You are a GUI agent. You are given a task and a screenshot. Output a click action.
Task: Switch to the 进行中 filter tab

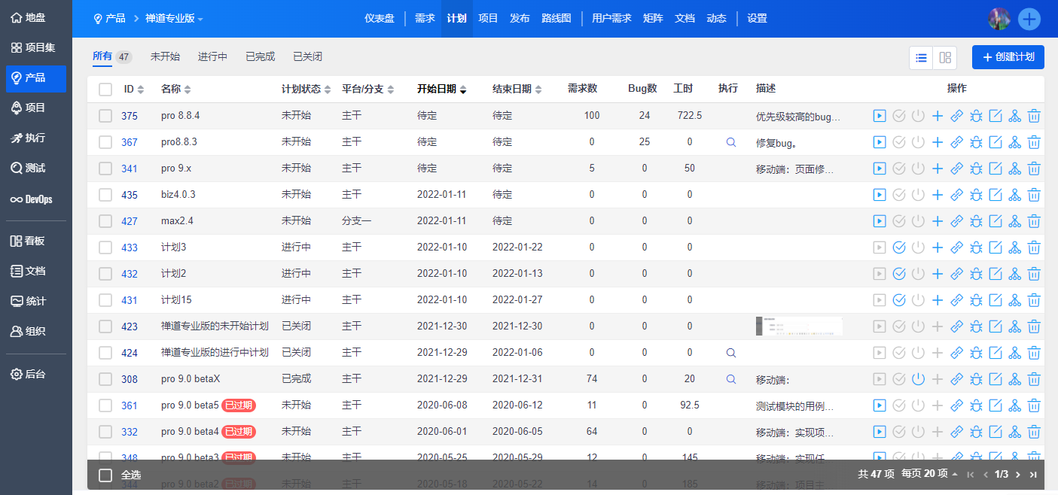(x=212, y=56)
